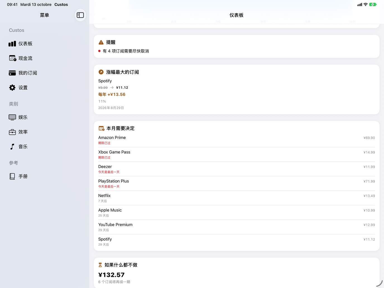Image resolution: width=384 pixels, height=288 pixels.
Task: Click the 手册 book icon
Action: pos(12,176)
